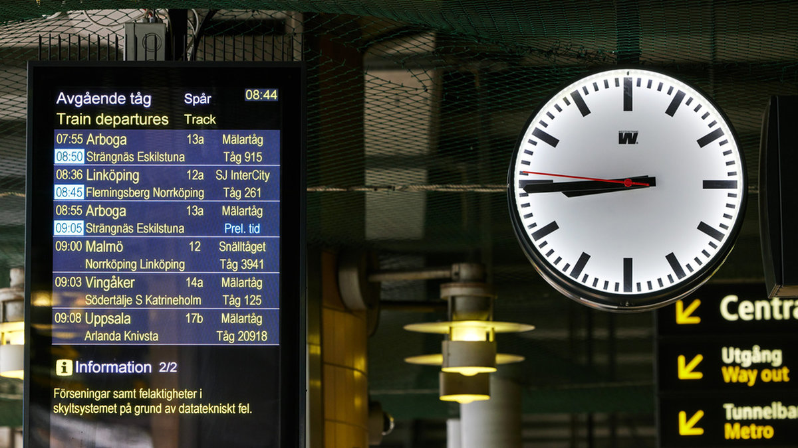798x448 pixels.
Task: Click the 'Spår' column header
Action: coord(198,99)
